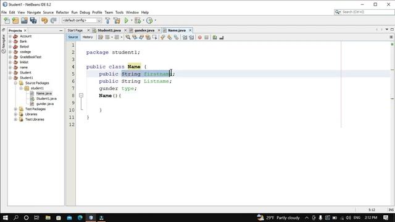Screen dimensions: 395x222
Task: Toggle highlight search in editor toolbar
Action: pyautogui.click(x=148, y=37)
